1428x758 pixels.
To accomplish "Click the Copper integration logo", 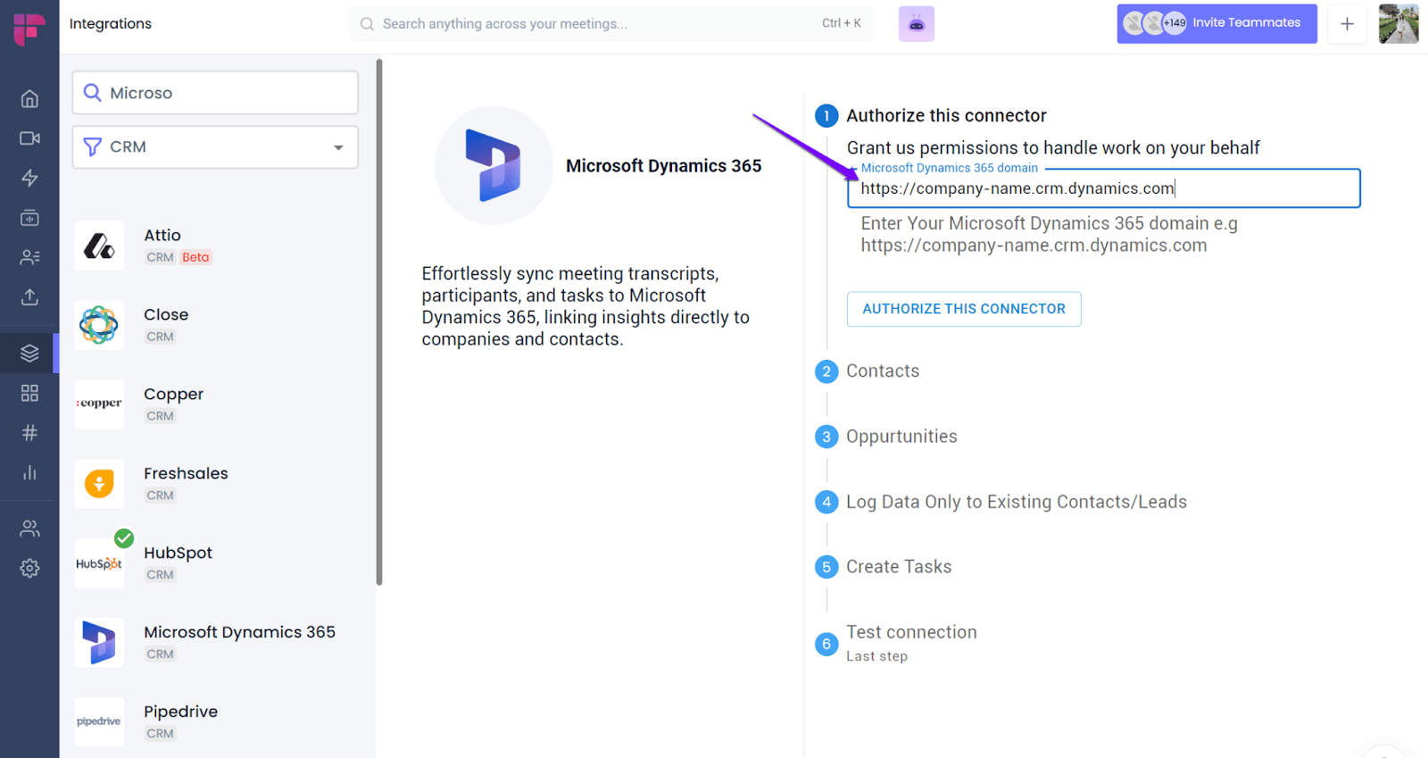I will pyautogui.click(x=99, y=404).
